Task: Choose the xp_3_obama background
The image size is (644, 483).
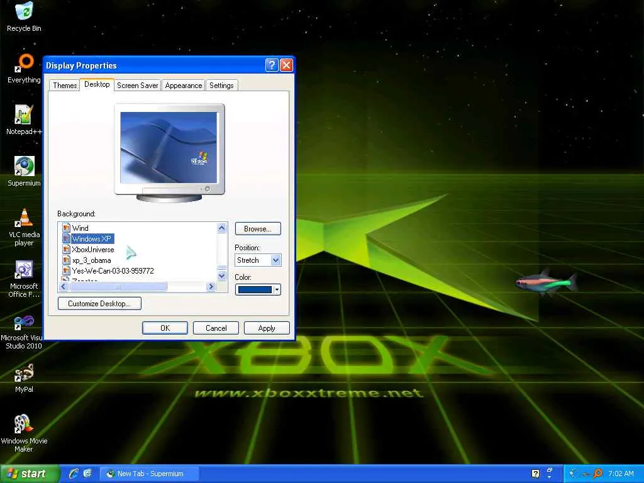Action: click(92, 260)
